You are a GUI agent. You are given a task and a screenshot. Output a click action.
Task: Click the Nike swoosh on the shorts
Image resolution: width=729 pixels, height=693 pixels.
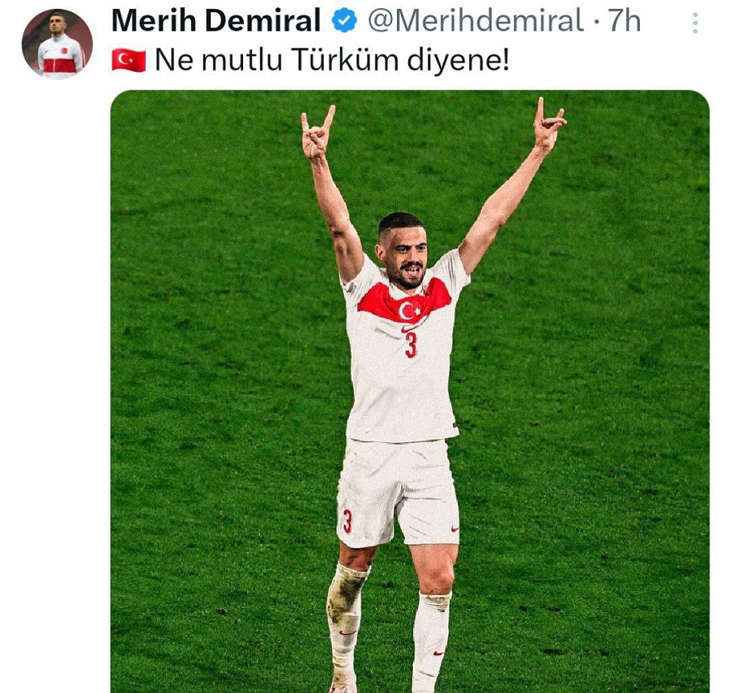(x=454, y=529)
